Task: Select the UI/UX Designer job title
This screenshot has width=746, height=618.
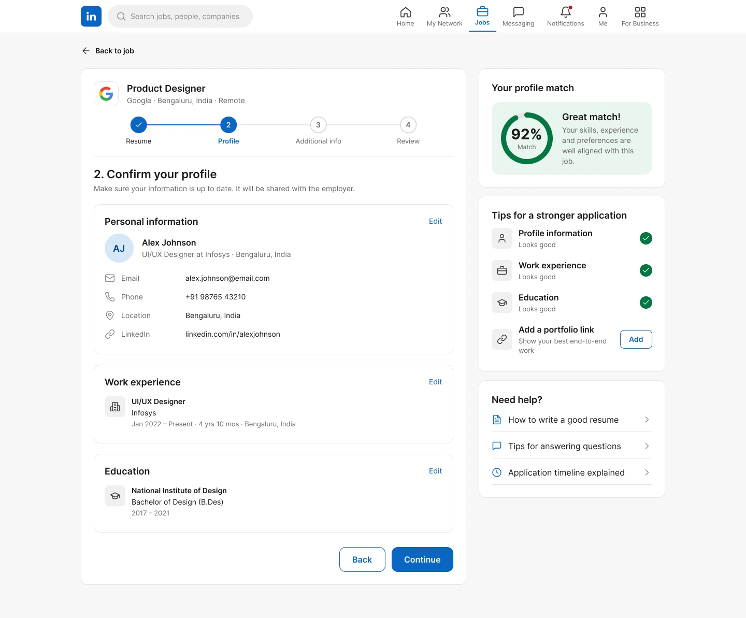Action: coord(158,401)
